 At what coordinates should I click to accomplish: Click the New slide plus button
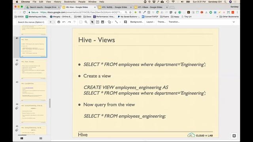[x=51, y=22]
